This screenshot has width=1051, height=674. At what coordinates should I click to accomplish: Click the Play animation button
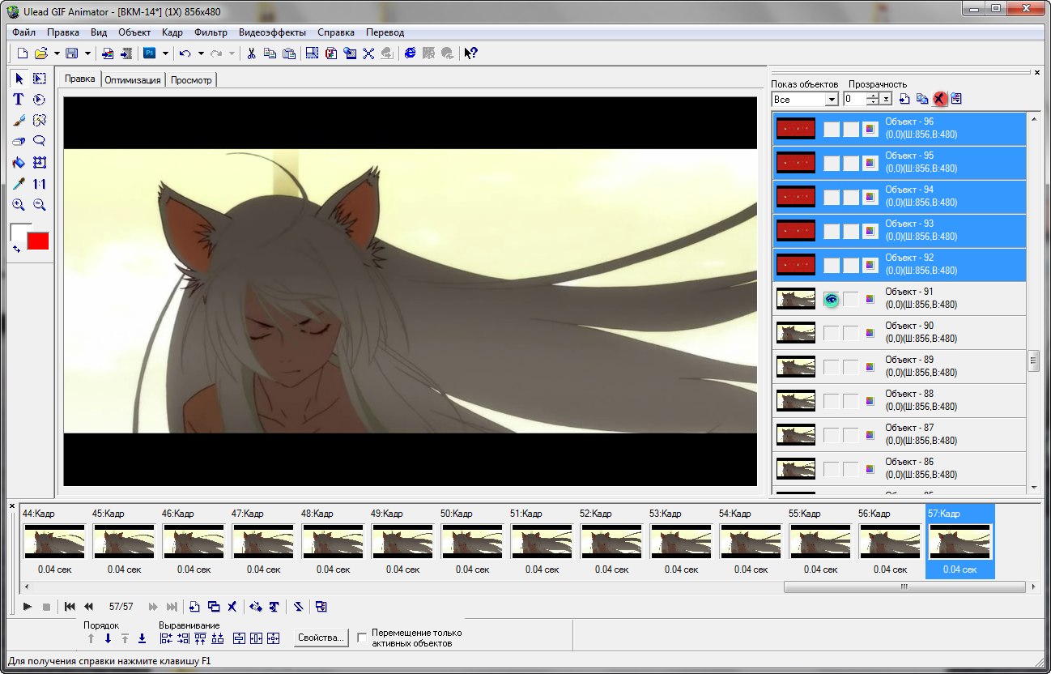coord(28,606)
